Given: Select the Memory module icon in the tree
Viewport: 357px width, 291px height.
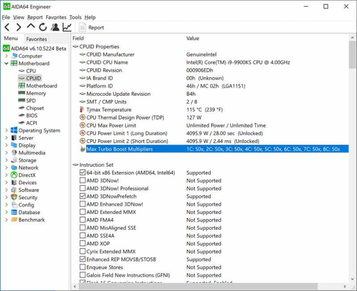Looking at the screenshot, I should 21,93.
